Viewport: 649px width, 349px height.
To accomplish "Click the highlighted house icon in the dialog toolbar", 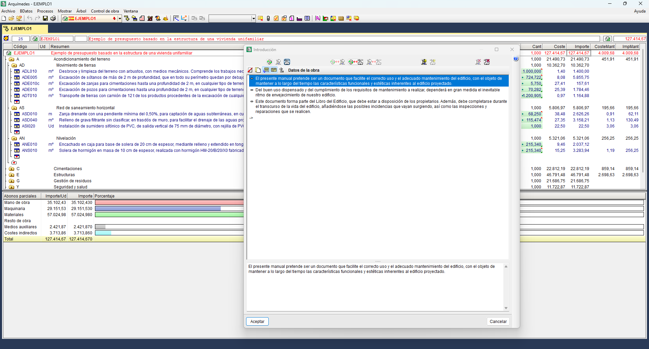I will [x=287, y=62].
